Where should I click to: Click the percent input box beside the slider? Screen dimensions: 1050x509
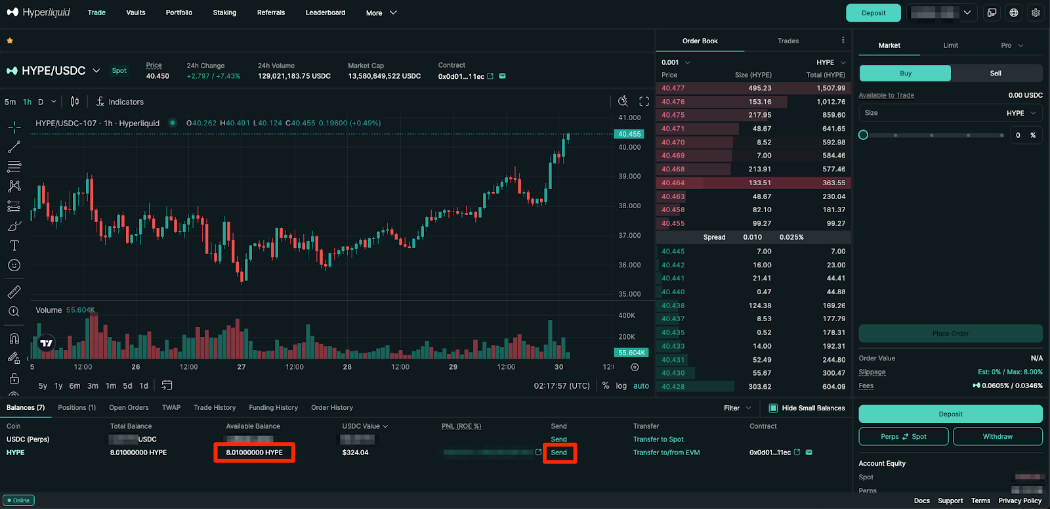click(1026, 135)
